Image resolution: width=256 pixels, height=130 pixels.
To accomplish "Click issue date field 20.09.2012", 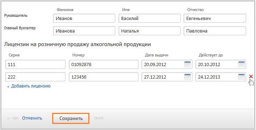I will point(167,64).
